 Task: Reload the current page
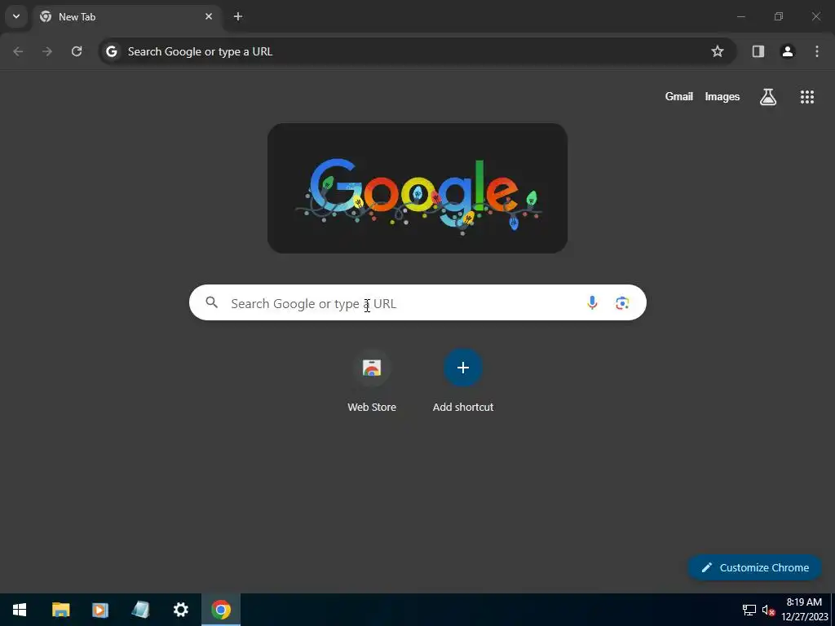[x=77, y=51]
